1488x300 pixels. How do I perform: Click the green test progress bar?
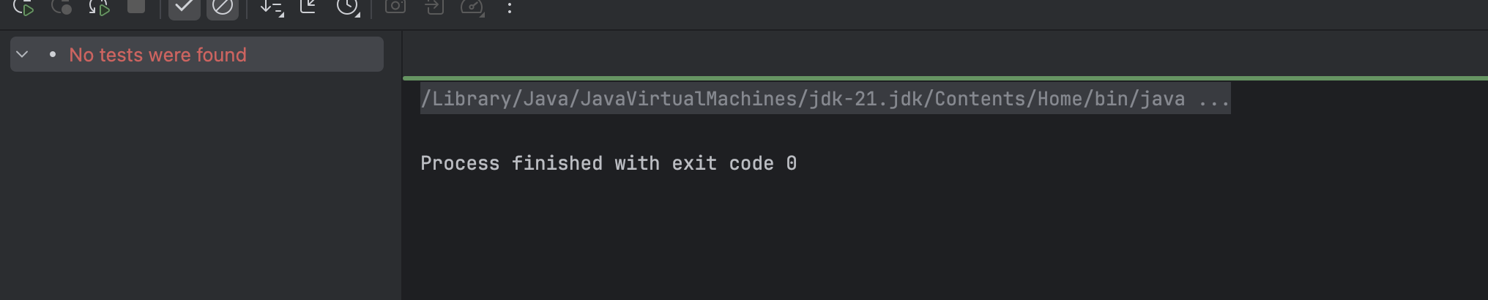945,78
